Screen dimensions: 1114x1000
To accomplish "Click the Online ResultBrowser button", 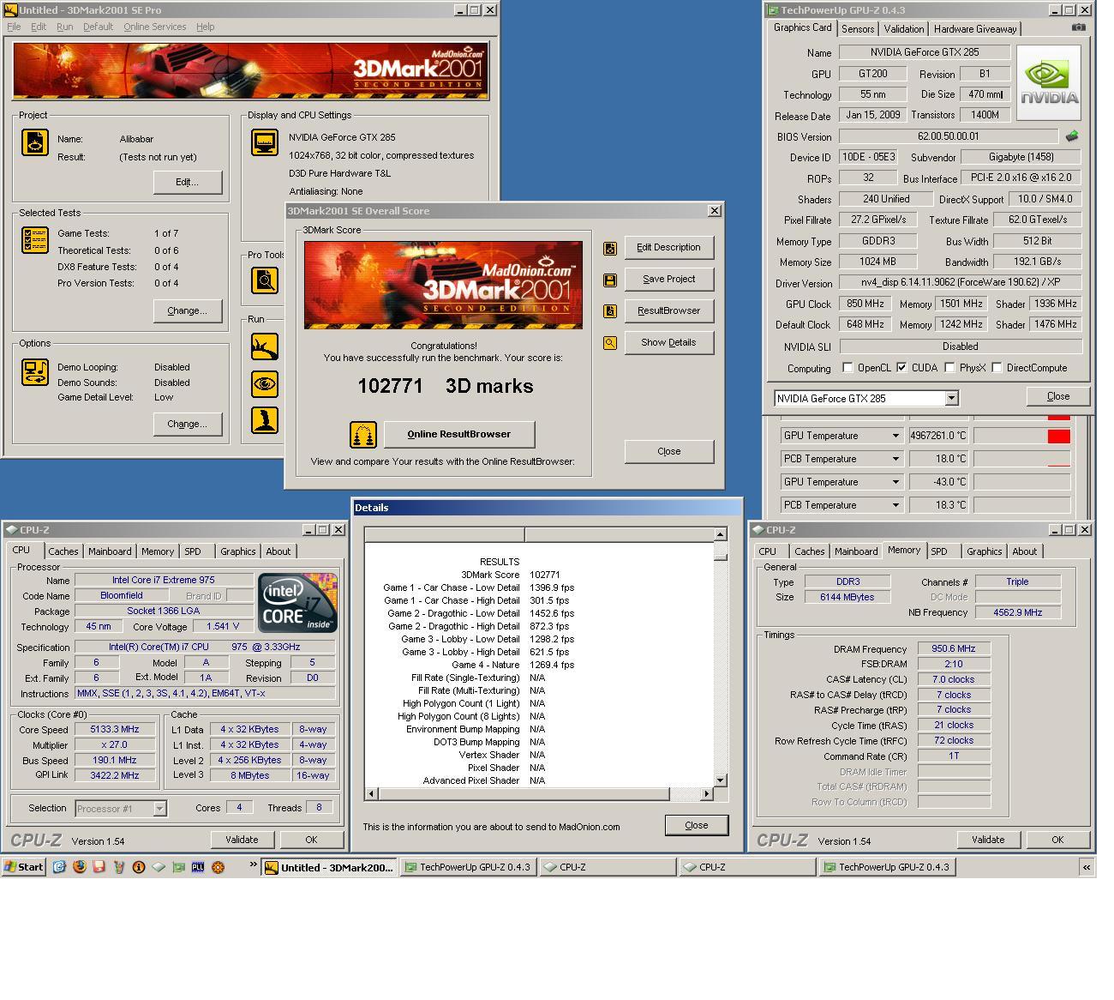I will click(458, 434).
